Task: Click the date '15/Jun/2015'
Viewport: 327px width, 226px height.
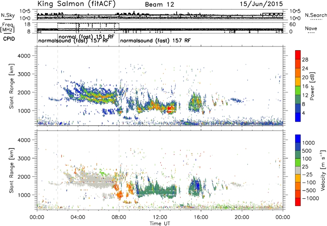Action: tap(261, 4)
